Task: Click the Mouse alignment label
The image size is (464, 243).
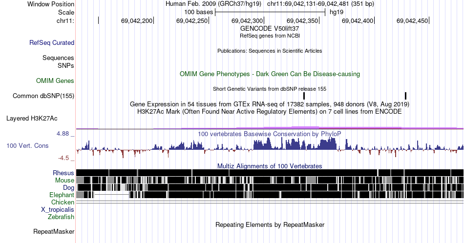Action: point(64,181)
